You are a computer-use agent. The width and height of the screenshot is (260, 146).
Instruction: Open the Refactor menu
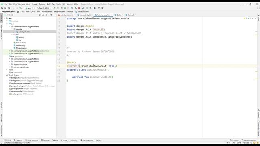pyautogui.click(x=42, y=4)
